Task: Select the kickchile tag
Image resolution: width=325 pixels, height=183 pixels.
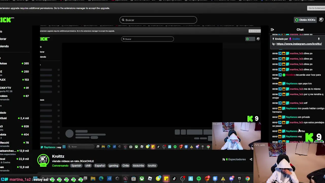Action: coord(138,166)
